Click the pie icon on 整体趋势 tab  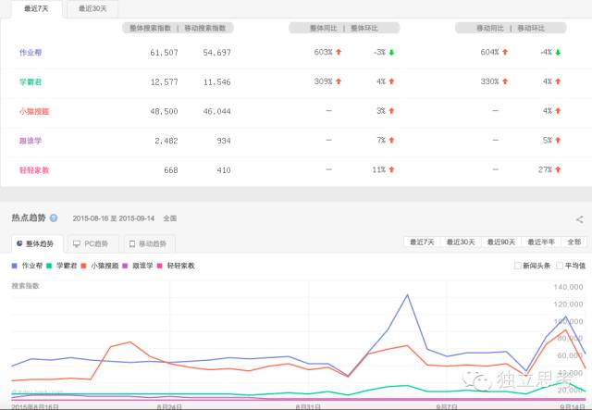click(x=20, y=244)
